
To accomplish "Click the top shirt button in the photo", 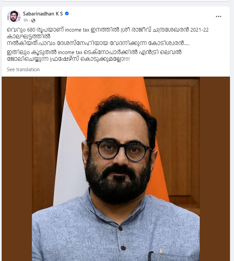I will click(x=121, y=228).
